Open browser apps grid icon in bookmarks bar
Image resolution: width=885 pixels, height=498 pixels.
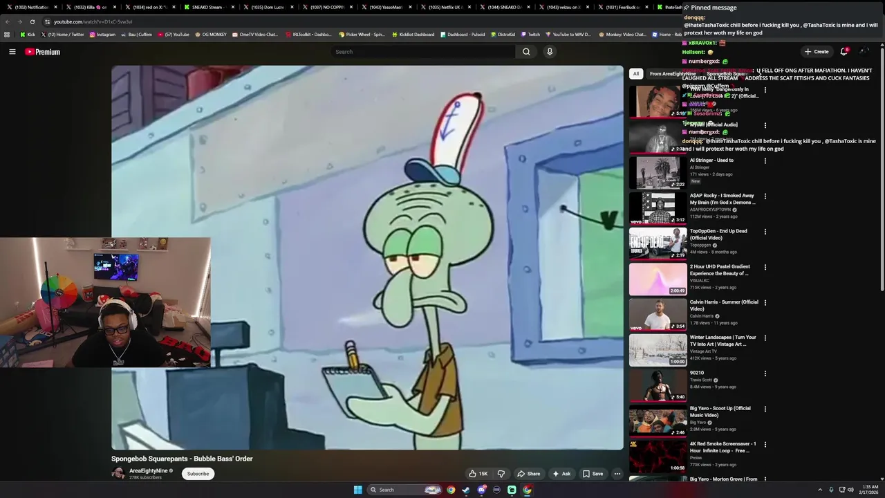(7, 35)
